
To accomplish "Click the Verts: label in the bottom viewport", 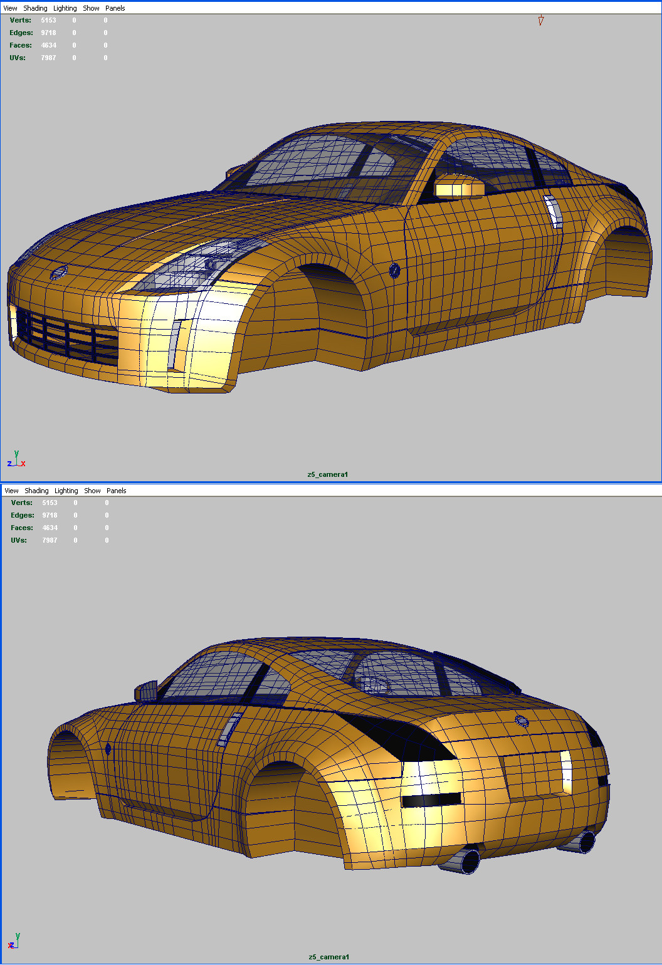I will (x=22, y=503).
